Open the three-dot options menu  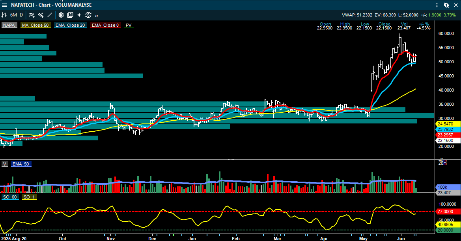(x=437, y=5)
